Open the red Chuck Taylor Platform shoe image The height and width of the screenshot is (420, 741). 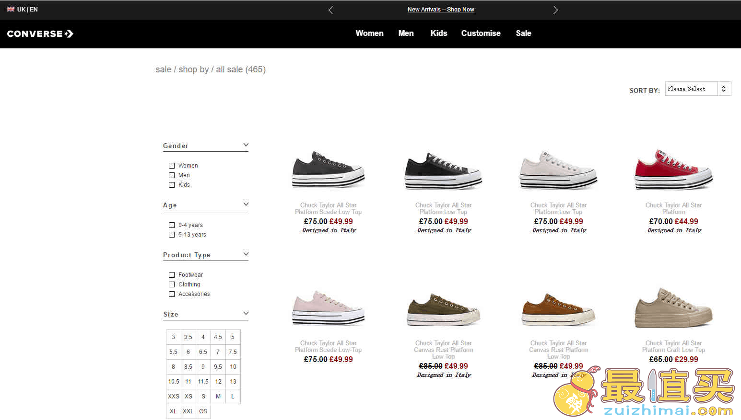coord(674,169)
